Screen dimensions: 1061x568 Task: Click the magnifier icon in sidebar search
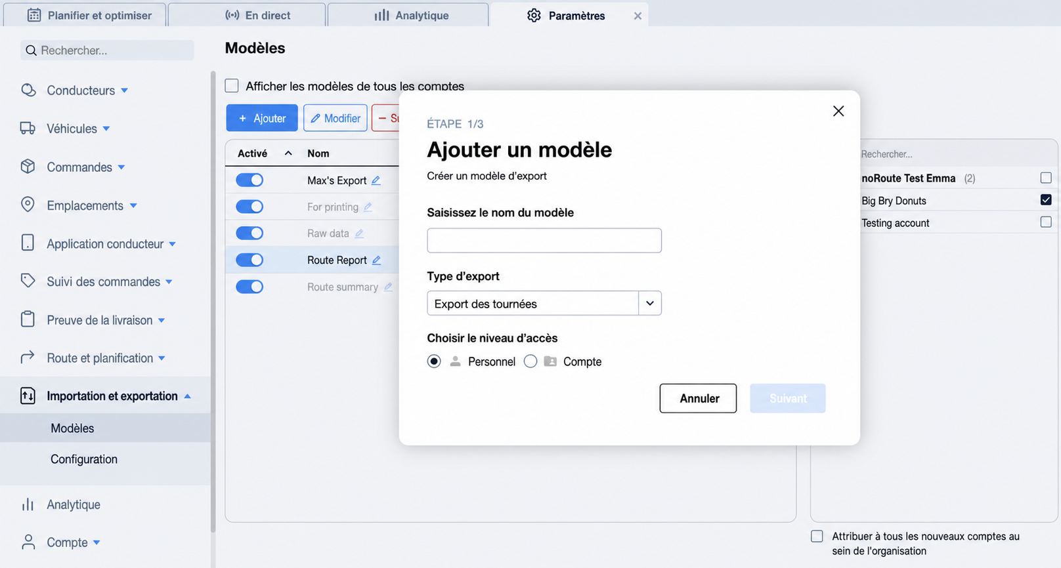pos(31,51)
